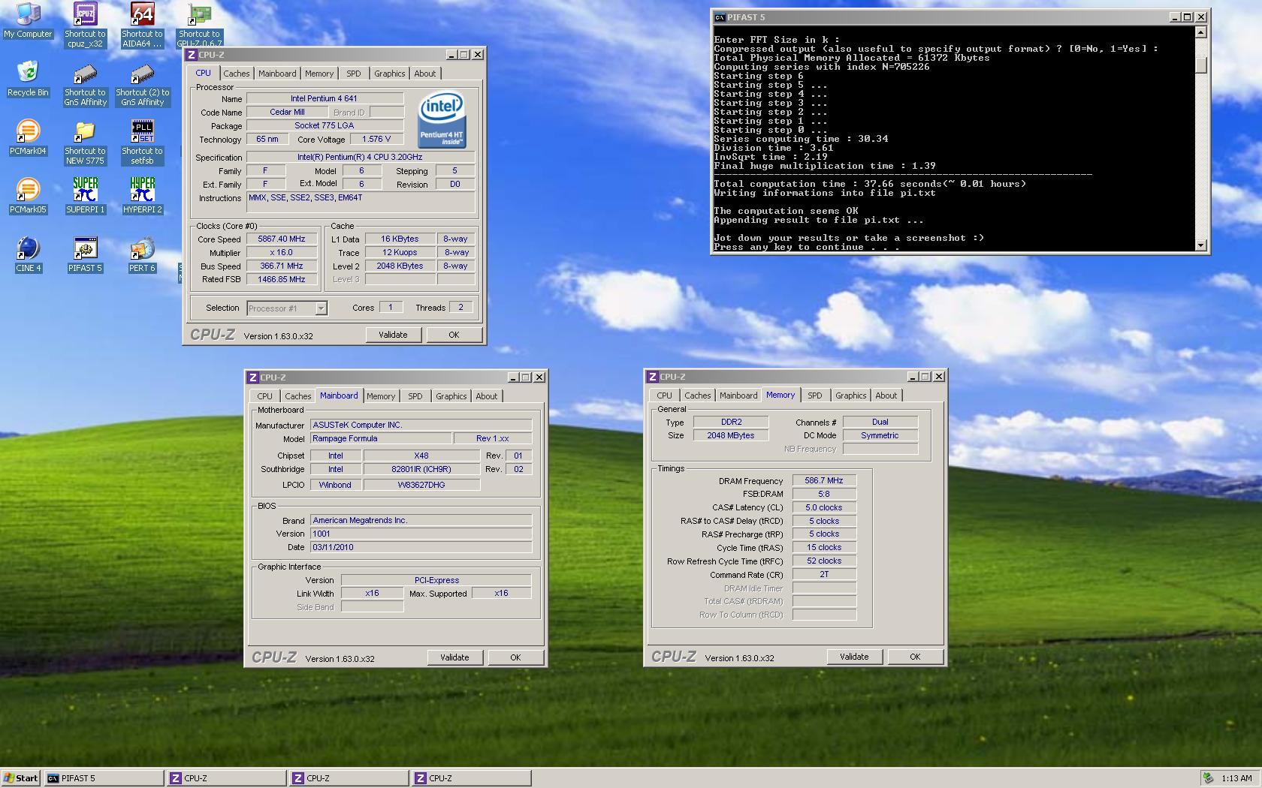Image resolution: width=1262 pixels, height=788 pixels.
Task: Launch PERT 6 desktop icon
Action: click(142, 254)
